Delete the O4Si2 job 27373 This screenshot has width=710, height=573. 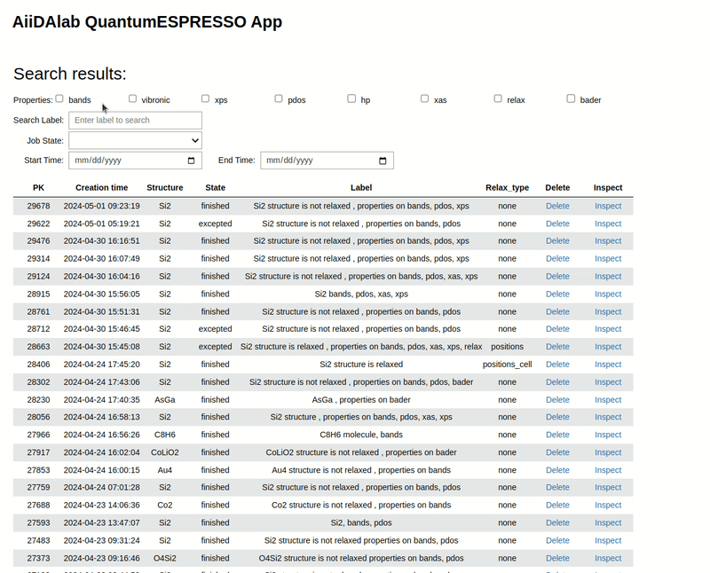557,558
